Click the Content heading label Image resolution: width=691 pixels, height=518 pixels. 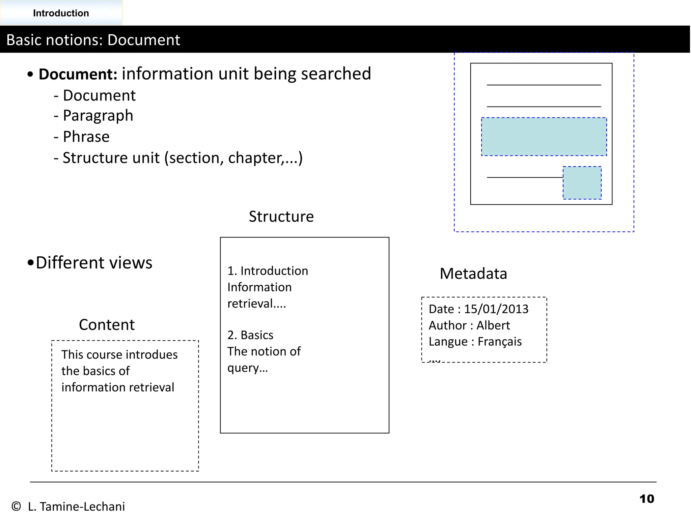(107, 325)
